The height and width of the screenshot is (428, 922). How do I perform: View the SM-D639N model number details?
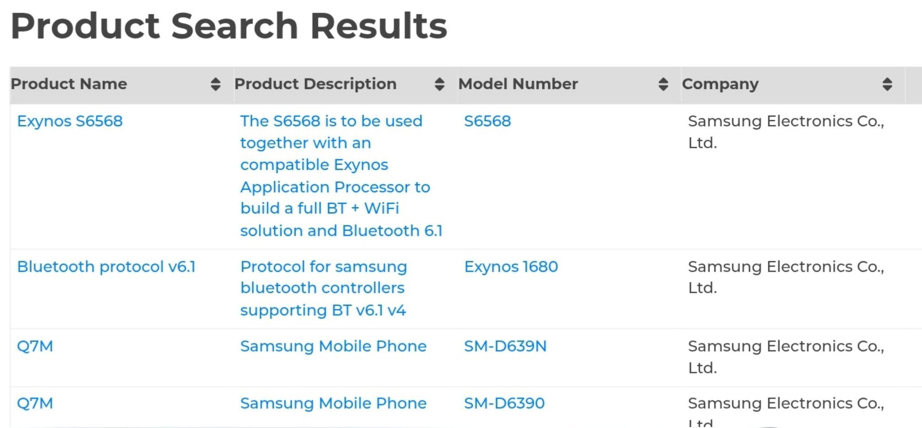(x=505, y=346)
